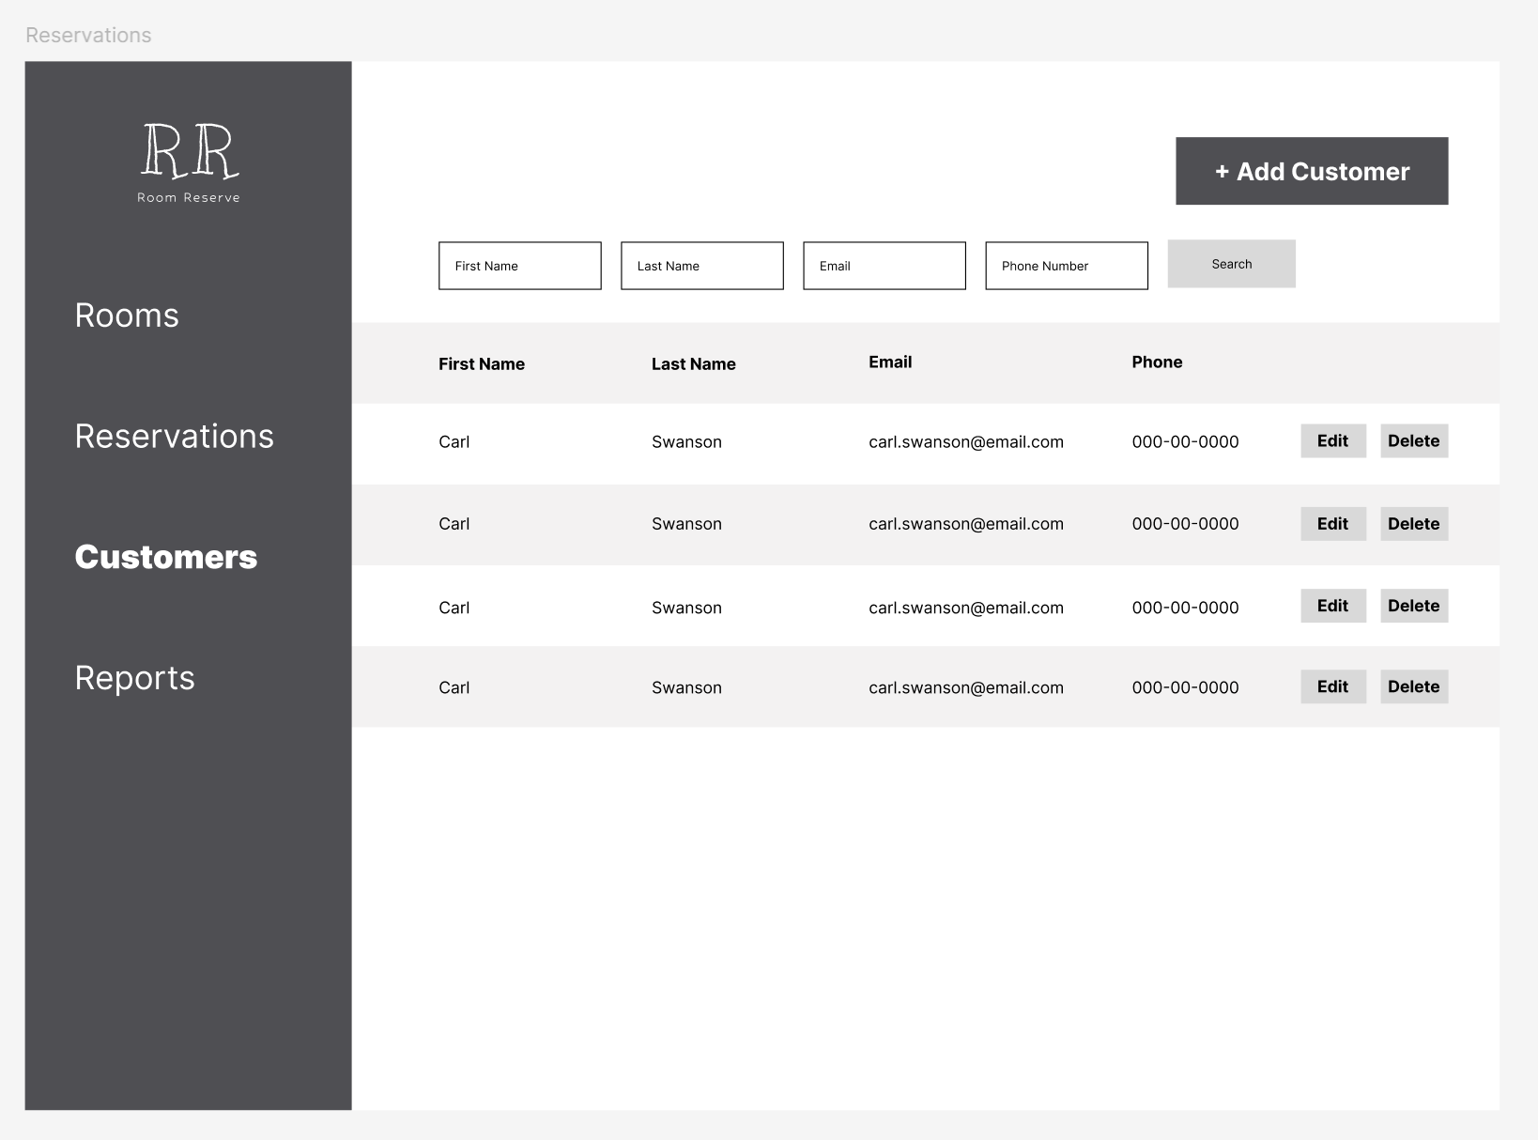Edit the third customer entry
This screenshot has height=1140, width=1538.
pyautogui.click(x=1332, y=606)
